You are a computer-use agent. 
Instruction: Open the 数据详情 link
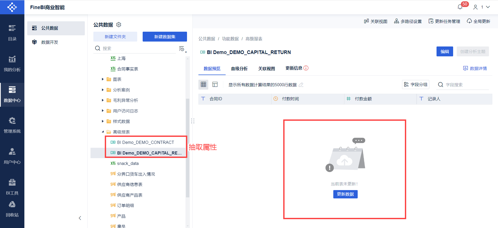pyautogui.click(x=475, y=68)
